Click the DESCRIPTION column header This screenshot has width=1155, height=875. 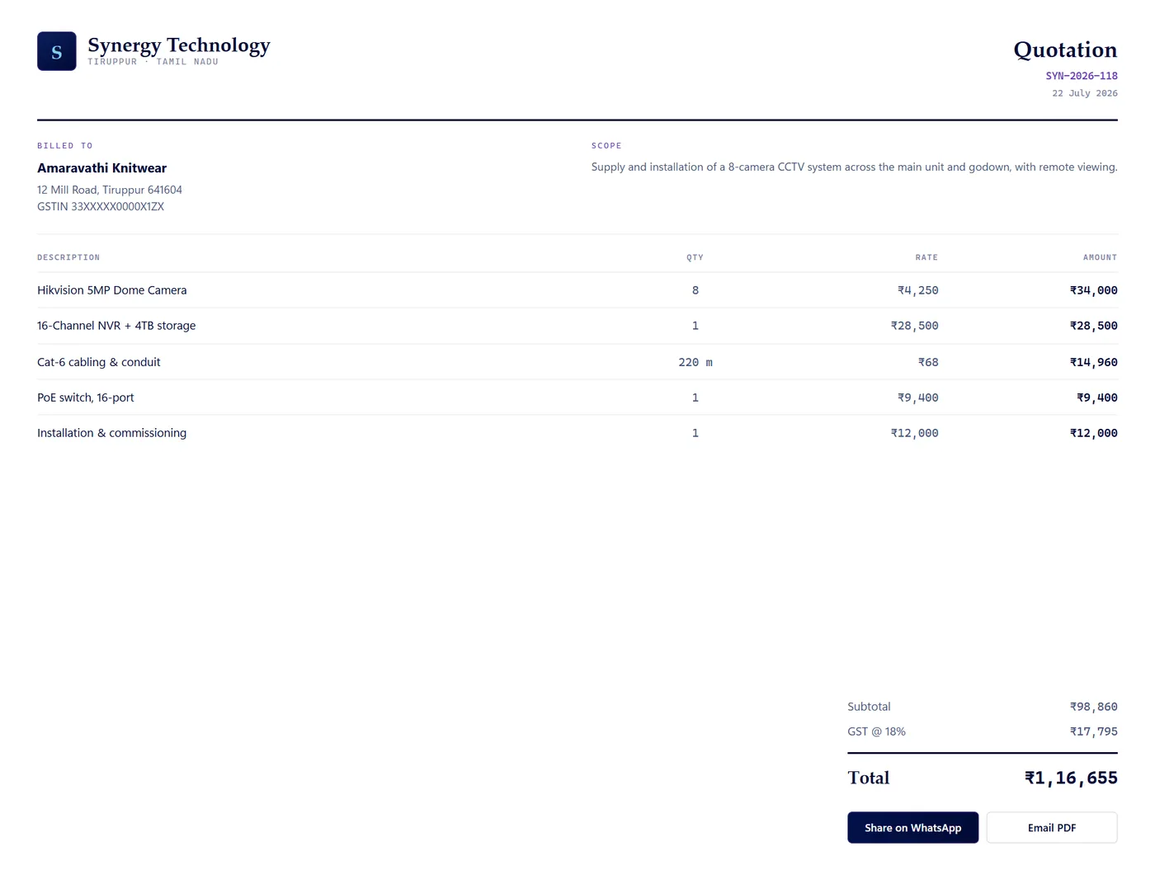(x=68, y=257)
